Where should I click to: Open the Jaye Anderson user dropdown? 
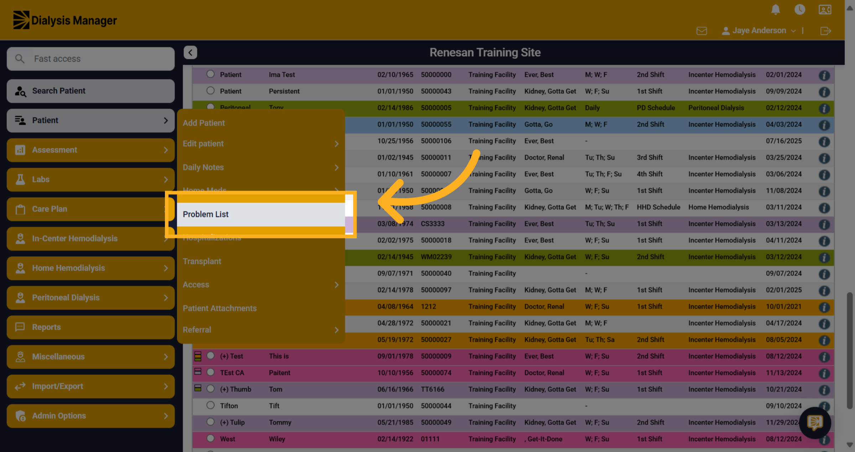point(758,31)
